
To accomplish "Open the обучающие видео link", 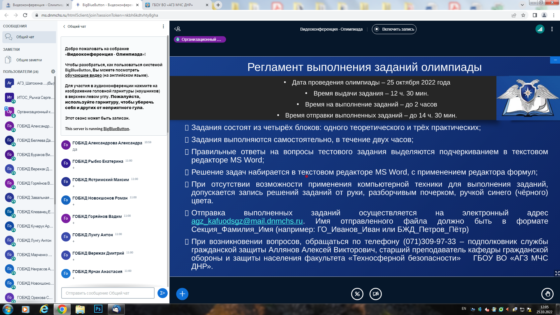I will click(x=83, y=75).
